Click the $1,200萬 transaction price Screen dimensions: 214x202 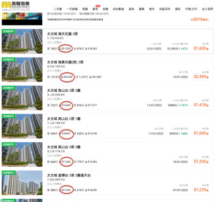coord(201,161)
